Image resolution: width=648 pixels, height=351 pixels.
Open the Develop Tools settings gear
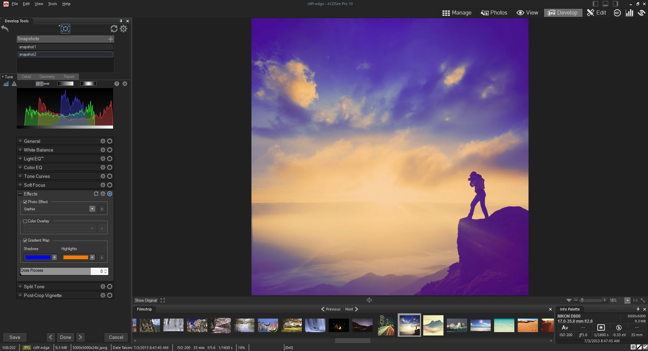click(124, 29)
